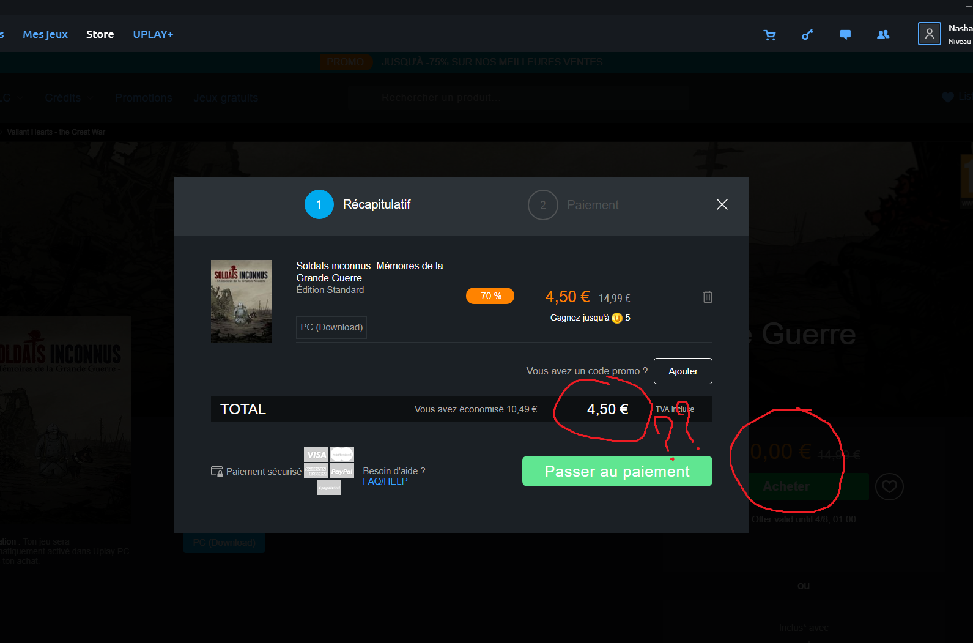Click Passer au paiement button

[x=617, y=471]
